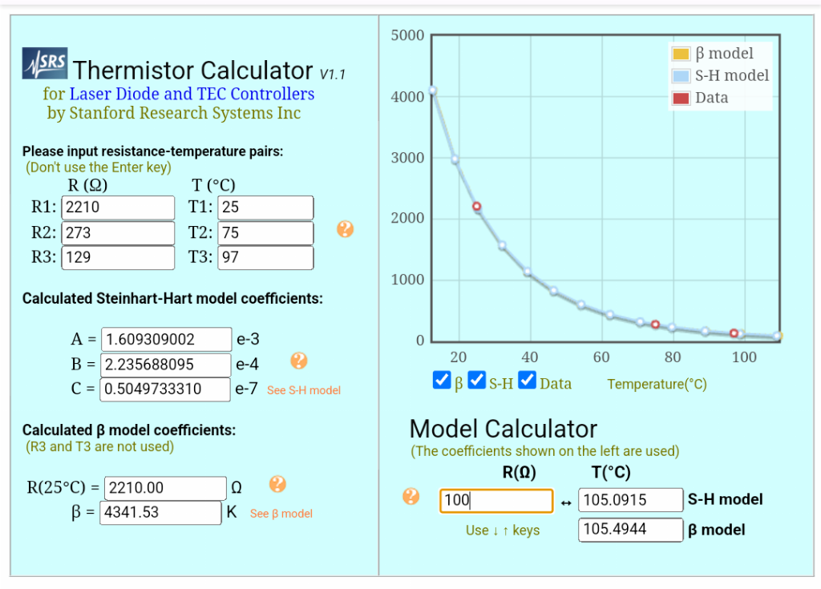The image size is (821, 589).
Task: Click the blue S-H model legend swatch
Action: (x=681, y=76)
